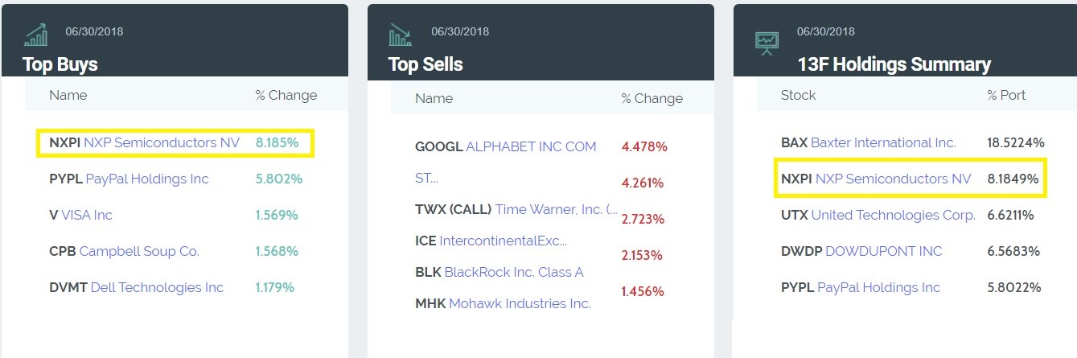This screenshot has width=1077, height=358.
Task: Open PayPal Holdings Inc in 13F Holdings
Action: (x=878, y=287)
